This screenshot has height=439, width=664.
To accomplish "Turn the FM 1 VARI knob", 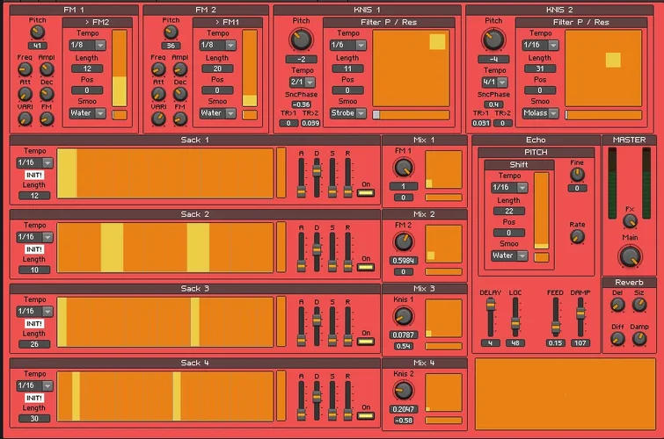I will pos(25,119).
